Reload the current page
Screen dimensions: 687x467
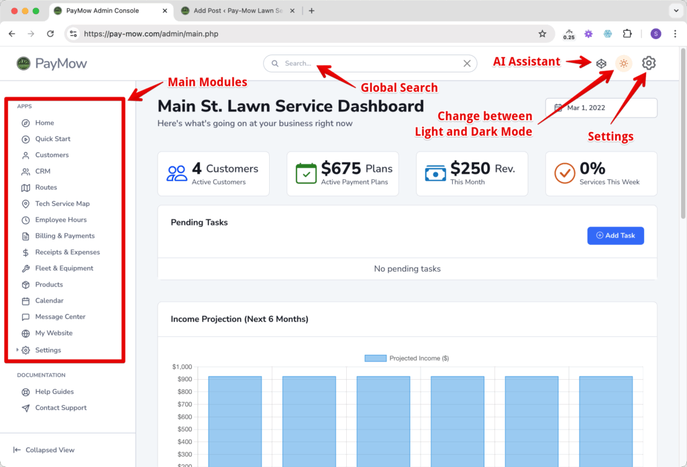50,34
